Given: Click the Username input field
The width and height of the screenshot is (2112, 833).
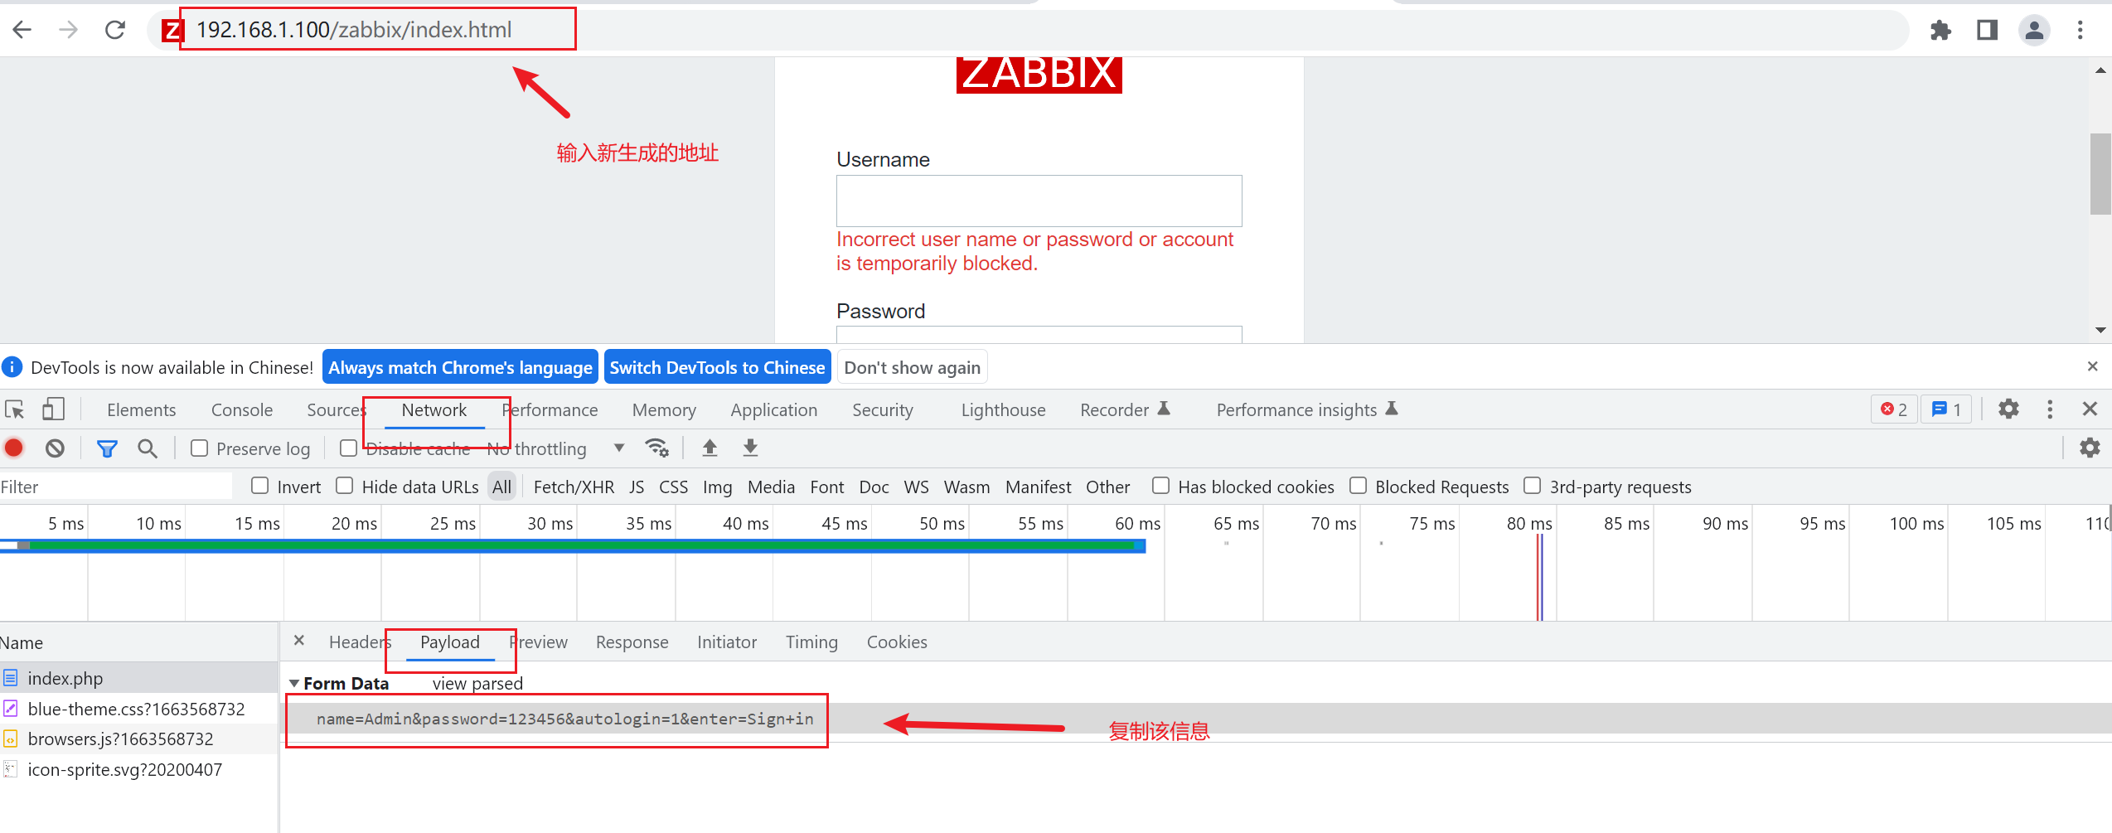Looking at the screenshot, I should click(x=1039, y=201).
